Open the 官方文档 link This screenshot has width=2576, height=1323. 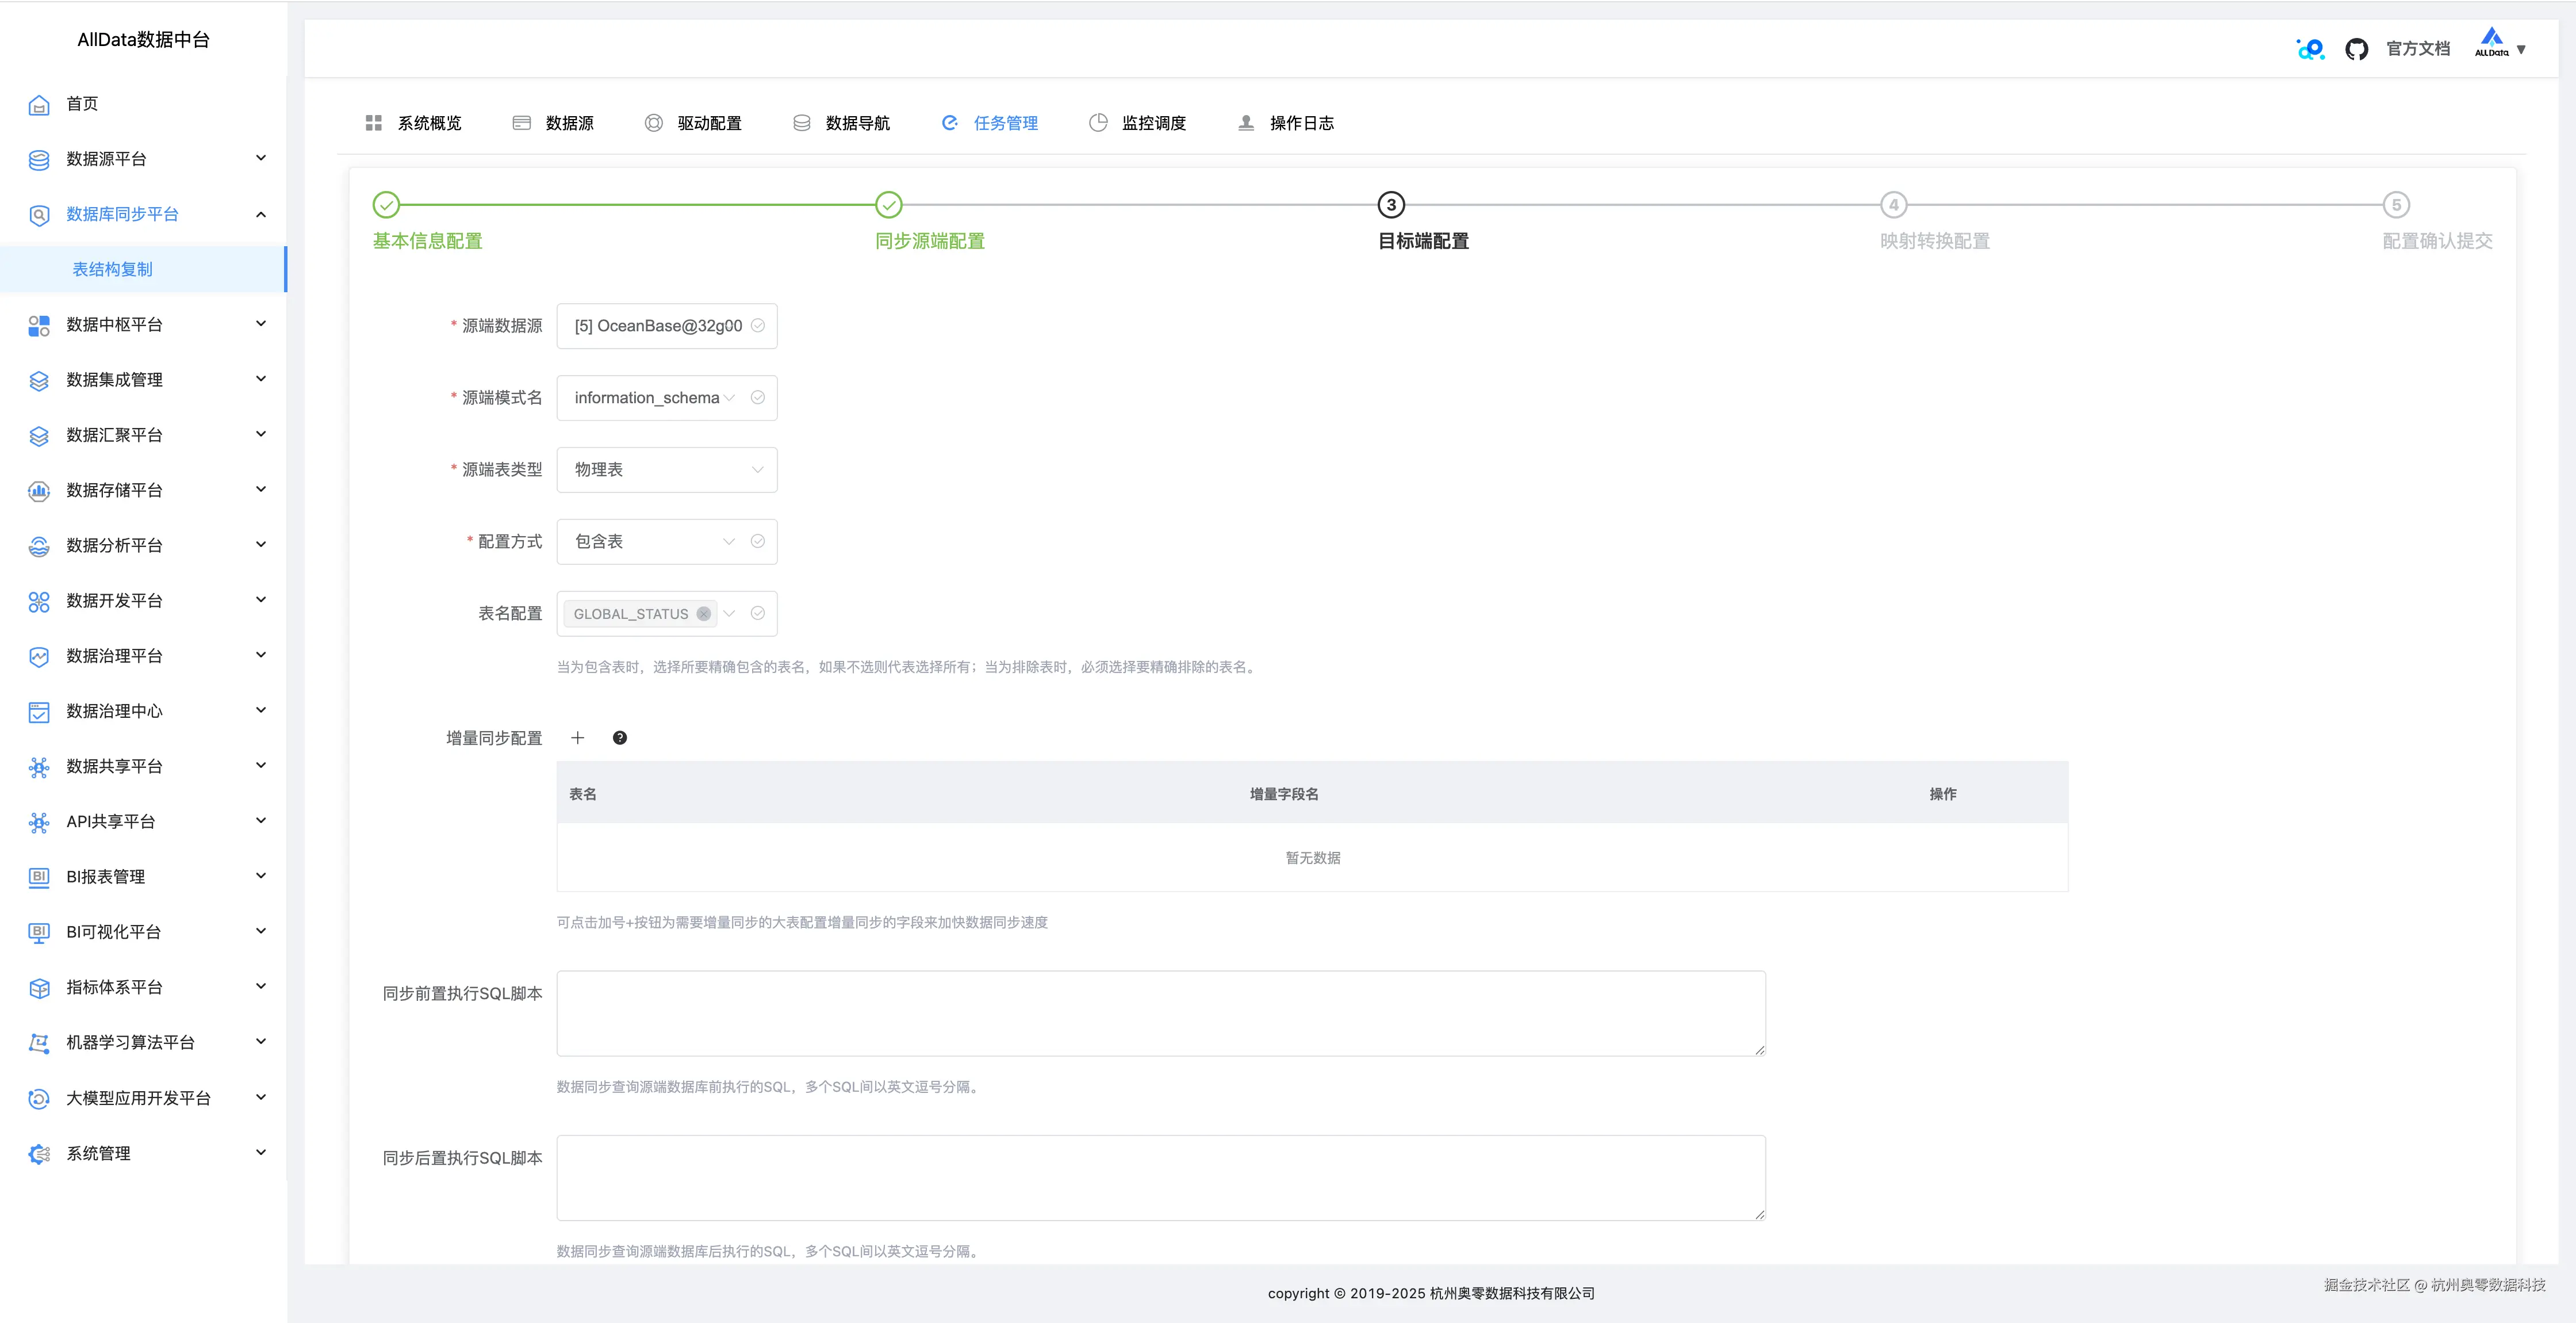point(2417,49)
